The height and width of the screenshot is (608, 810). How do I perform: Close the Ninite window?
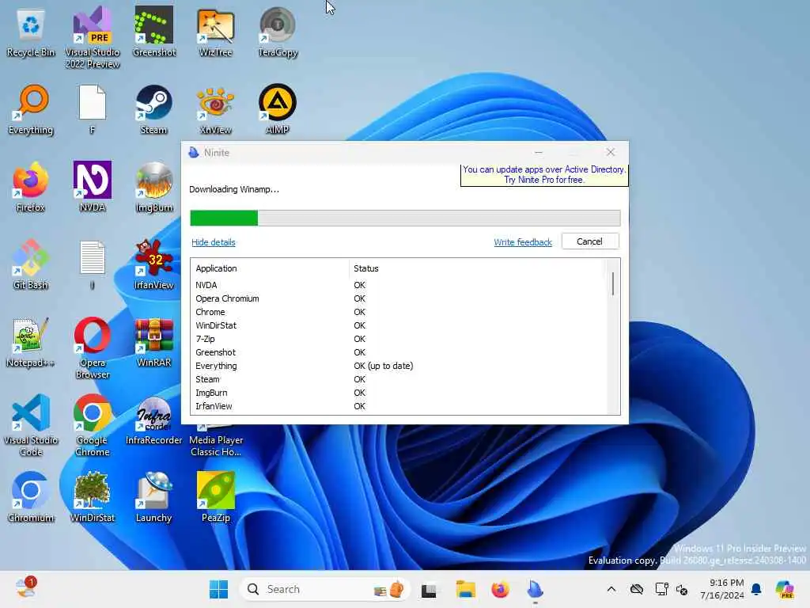coord(611,152)
